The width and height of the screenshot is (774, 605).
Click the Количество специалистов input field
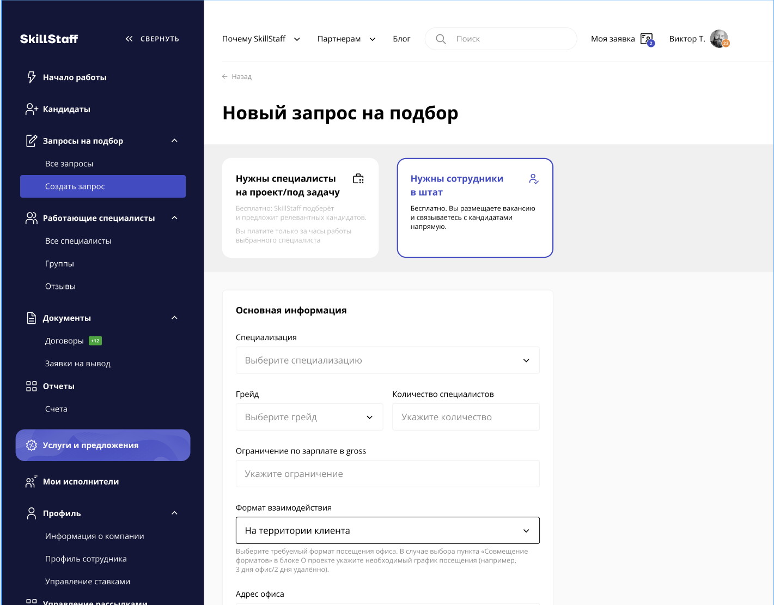coord(466,417)
